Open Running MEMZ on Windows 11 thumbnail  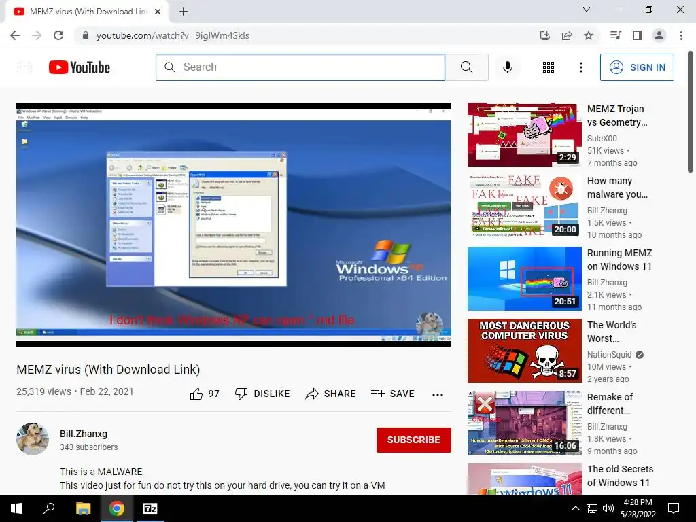524,278
